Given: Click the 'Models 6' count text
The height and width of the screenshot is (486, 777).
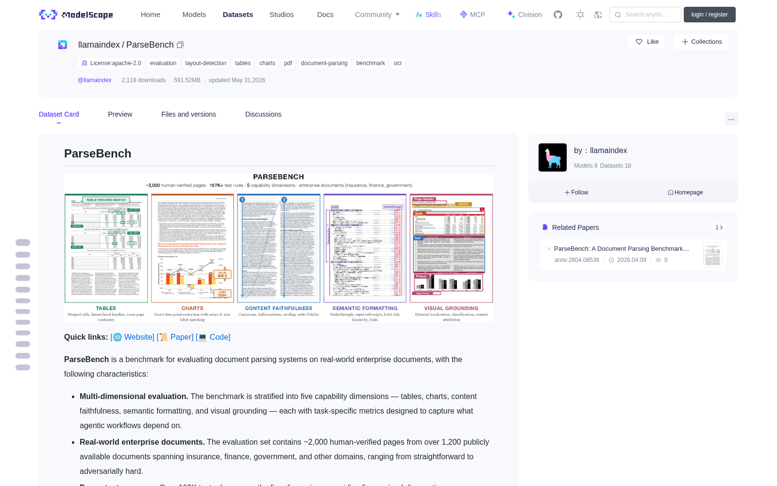Looking at the screenshot, I should pyautogui.click(x=586, y=166).
